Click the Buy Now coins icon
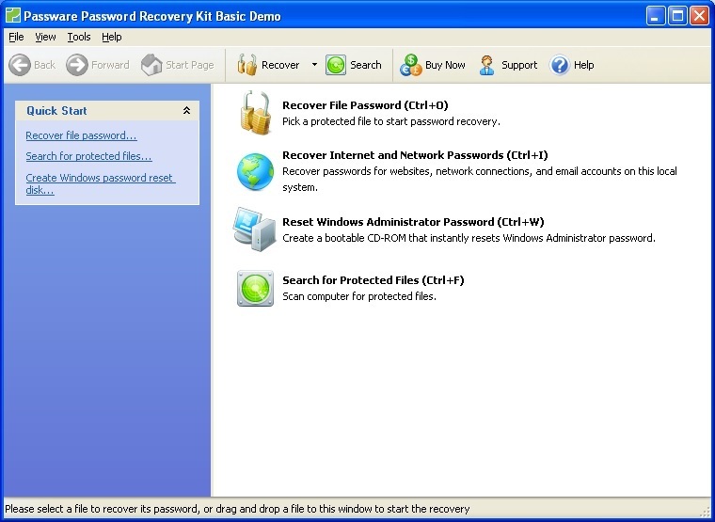 click(410, 65)
